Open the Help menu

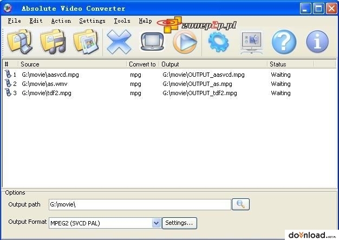coord(145,21)
